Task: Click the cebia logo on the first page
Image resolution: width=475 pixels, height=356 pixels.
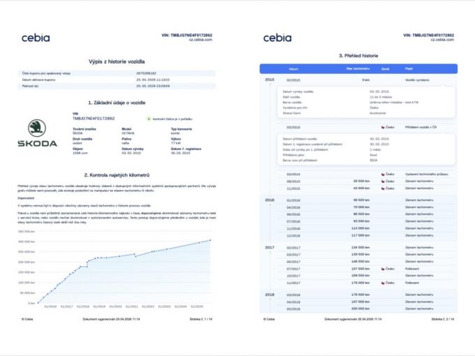Action: point(36,38)
